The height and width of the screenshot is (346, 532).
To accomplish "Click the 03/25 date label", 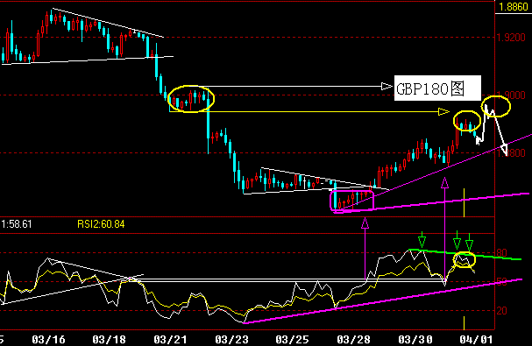I will pos(293,339).
